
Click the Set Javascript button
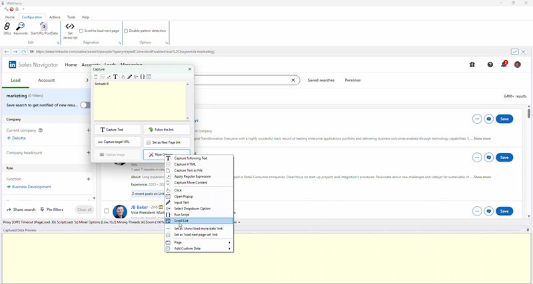tap(70, 31)
